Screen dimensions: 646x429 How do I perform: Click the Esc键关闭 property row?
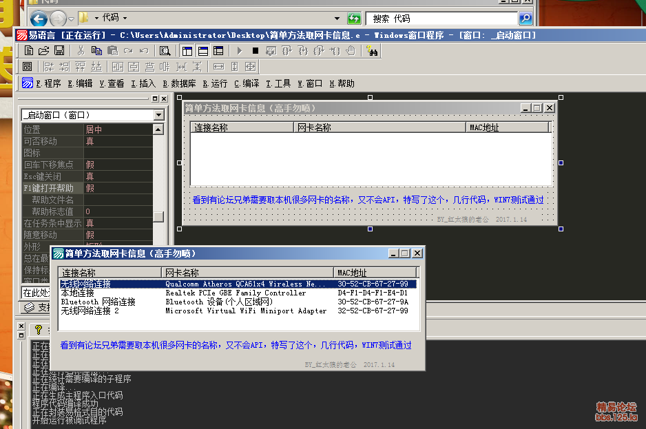pos(87,176)
